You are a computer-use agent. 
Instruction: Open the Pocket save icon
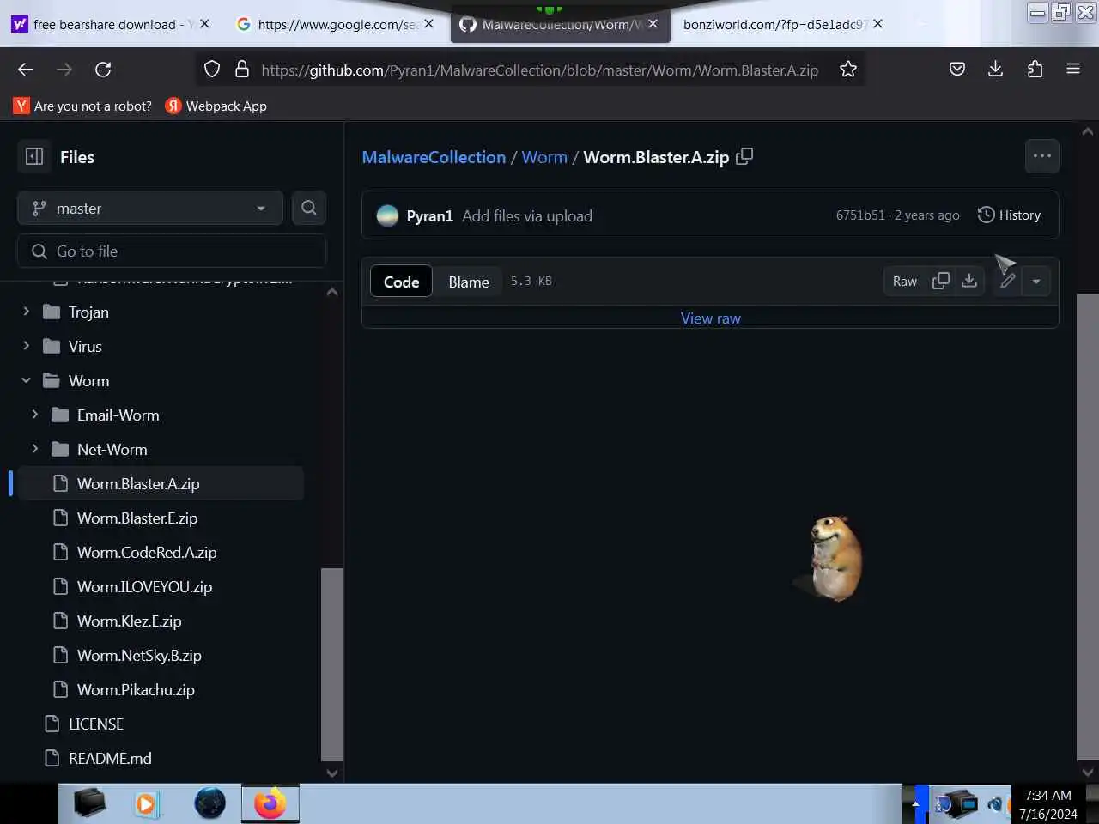tap(957, 70)
